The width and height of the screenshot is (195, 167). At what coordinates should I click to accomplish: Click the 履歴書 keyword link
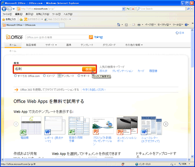(153, 71)
